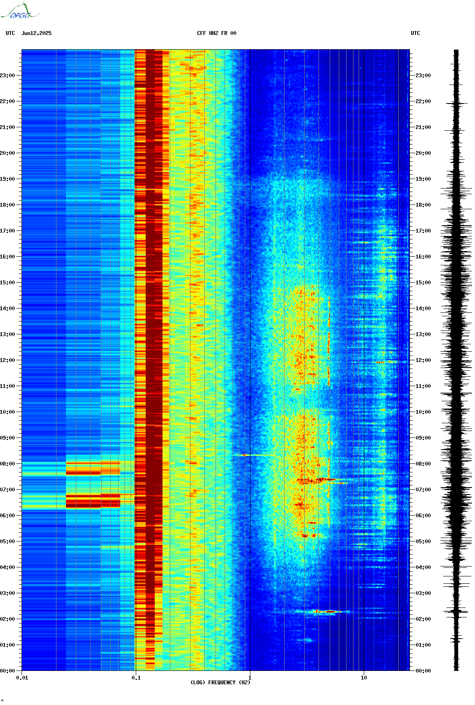Click the right-axis 15:00 time label
475x705 pixels.
pos(423,283)
